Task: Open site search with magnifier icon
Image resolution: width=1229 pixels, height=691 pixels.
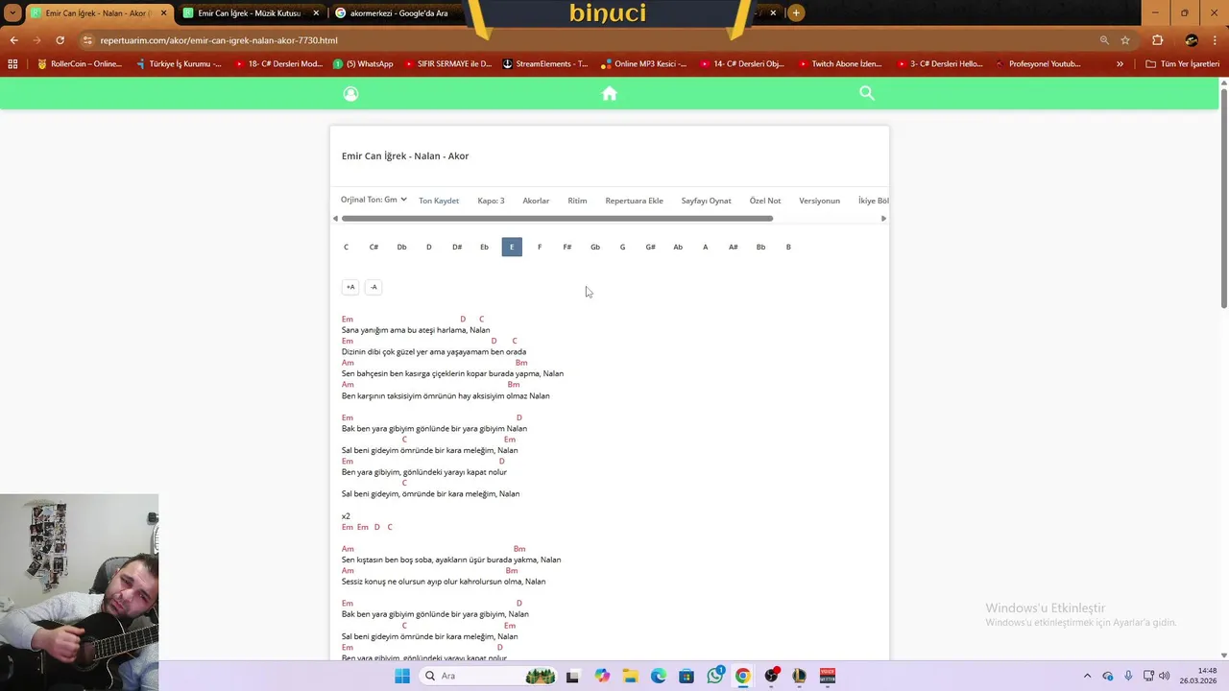Action: [867, 93]
